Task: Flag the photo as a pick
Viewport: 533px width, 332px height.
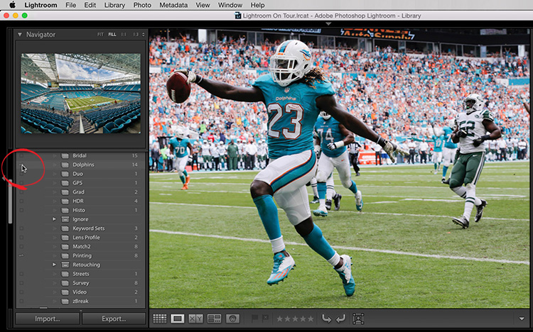Action: tap(254, 319)
